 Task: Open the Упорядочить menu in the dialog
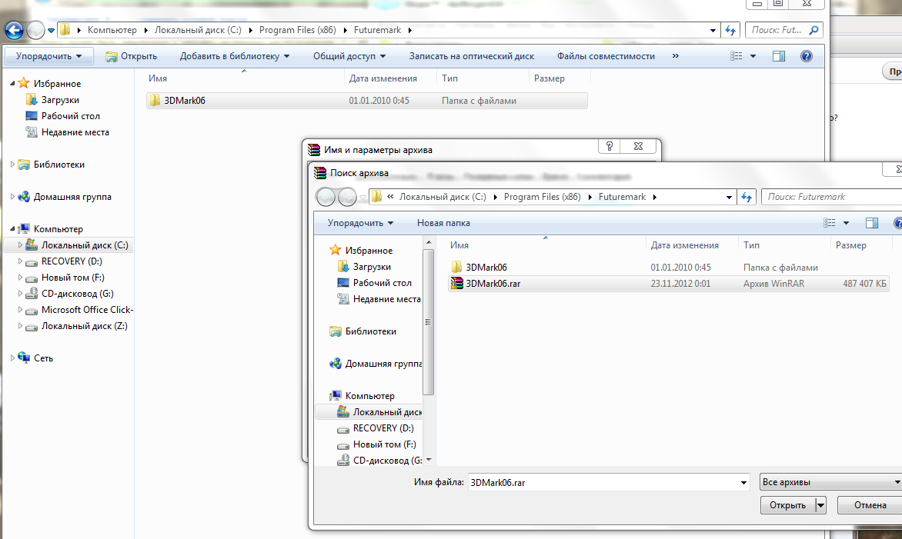[361, 223]
